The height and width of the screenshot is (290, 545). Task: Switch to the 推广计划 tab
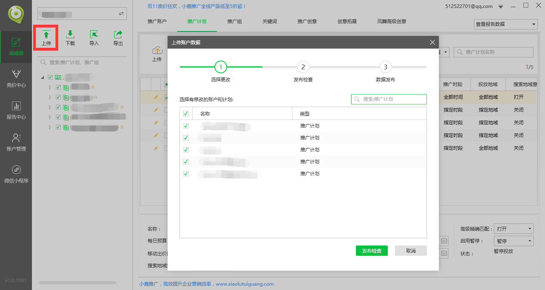click(x=197, y=22)
